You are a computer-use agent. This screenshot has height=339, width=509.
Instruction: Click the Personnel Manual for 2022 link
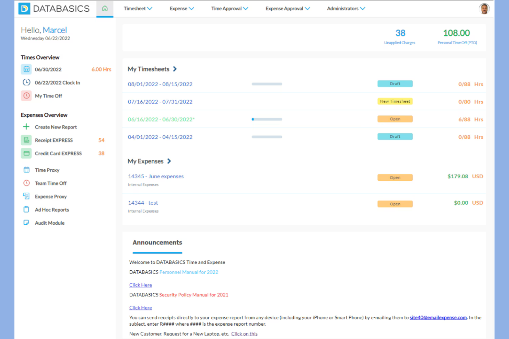pos(188,272)
